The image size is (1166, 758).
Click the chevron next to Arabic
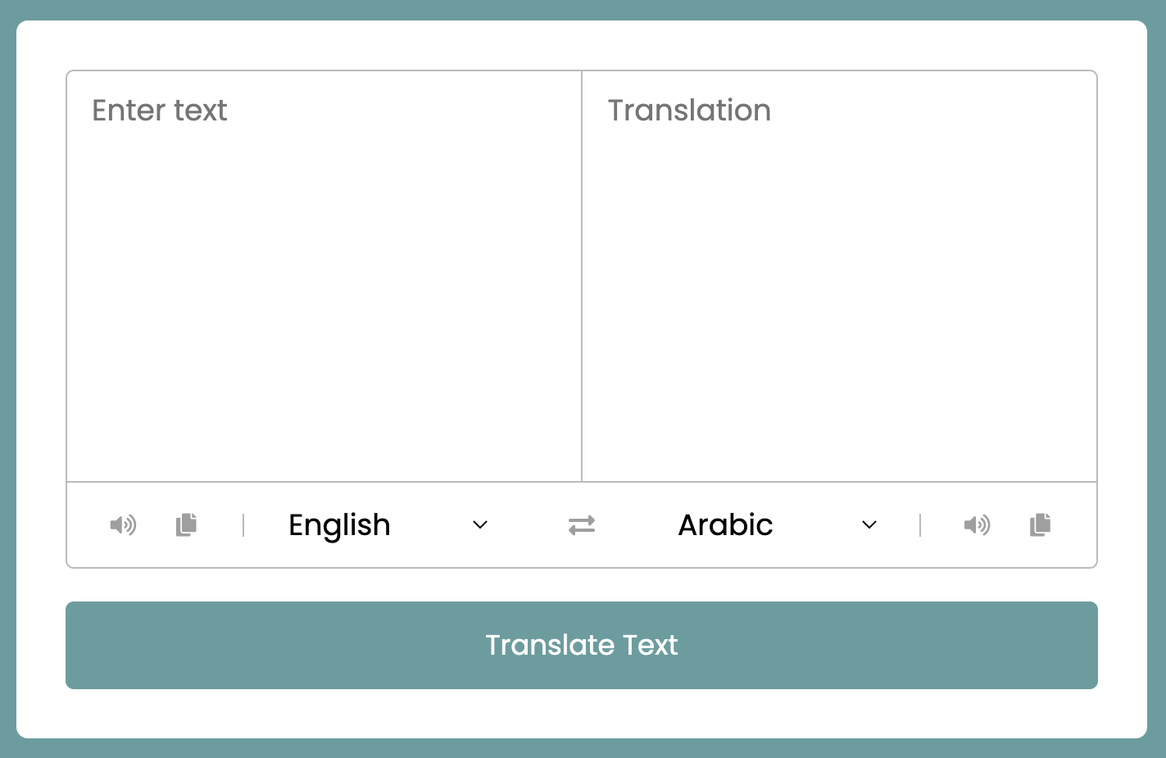(x=869, y=525)
